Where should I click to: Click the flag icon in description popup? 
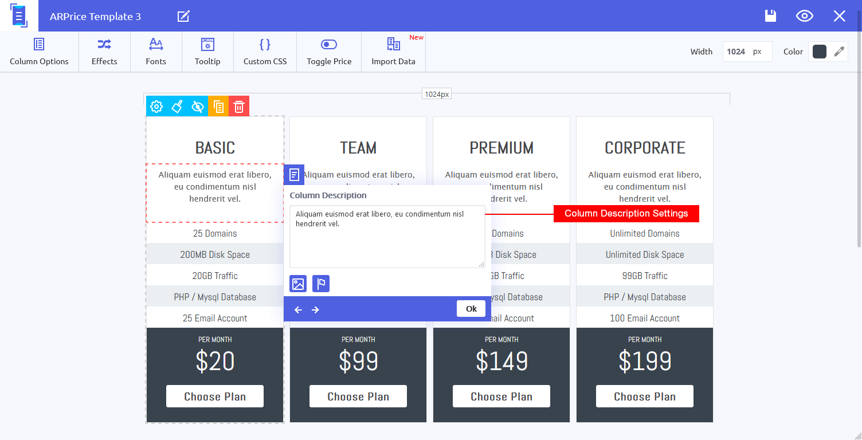[321, 284]
